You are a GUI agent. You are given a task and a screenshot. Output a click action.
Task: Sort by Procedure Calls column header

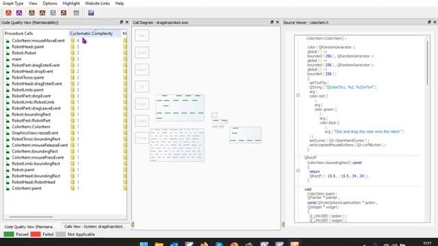click(36, 33)
